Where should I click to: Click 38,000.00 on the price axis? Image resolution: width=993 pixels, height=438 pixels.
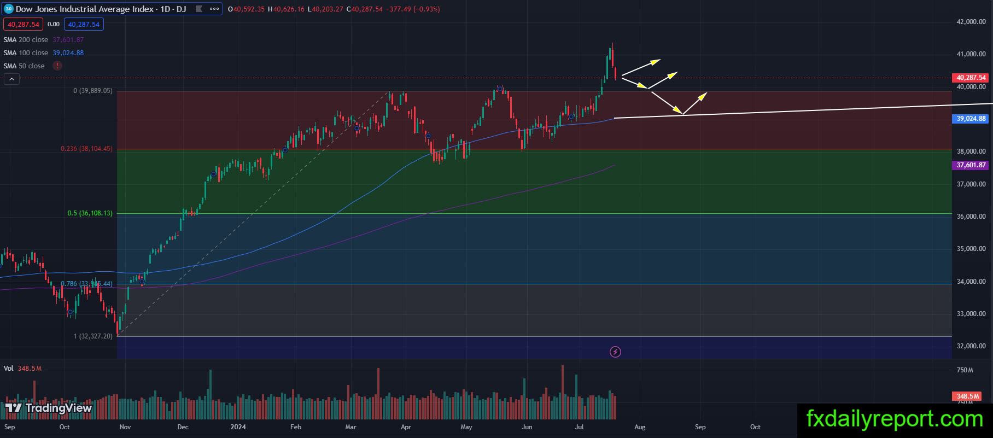(971, 151)
